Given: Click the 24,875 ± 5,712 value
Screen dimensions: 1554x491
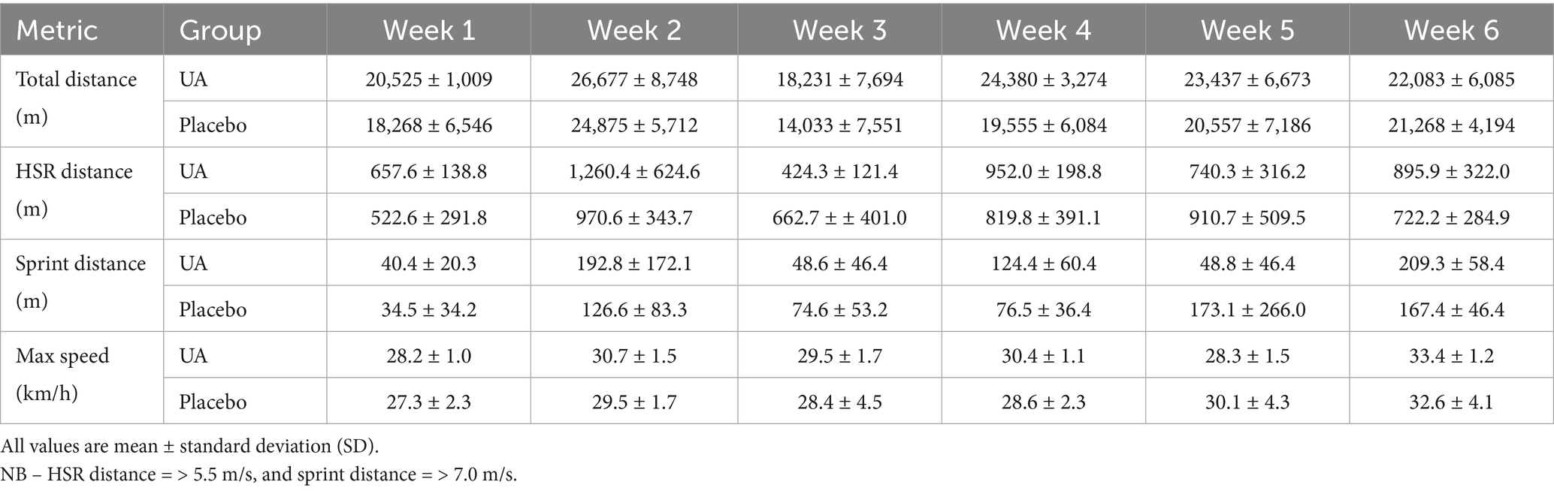Looking at the screenshot, I should click(634, 125).
